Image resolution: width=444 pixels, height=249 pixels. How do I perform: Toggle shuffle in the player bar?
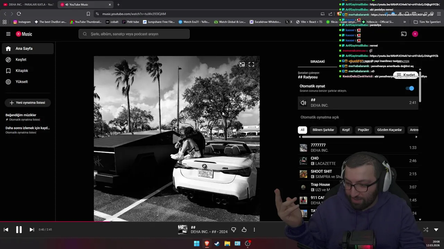point(426,230)
